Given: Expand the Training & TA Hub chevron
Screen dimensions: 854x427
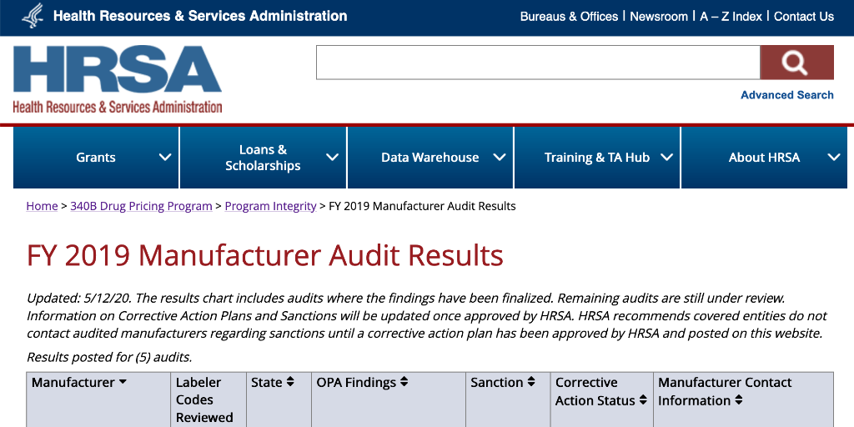Looking at the screenshot, I should (666, 158).
